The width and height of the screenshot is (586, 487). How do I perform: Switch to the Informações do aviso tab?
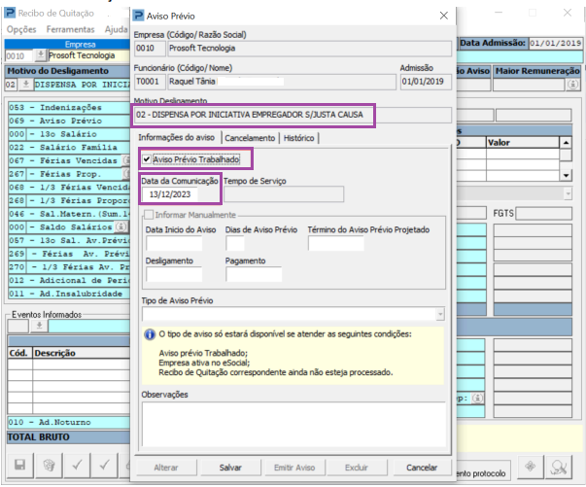tap(177, 137)
